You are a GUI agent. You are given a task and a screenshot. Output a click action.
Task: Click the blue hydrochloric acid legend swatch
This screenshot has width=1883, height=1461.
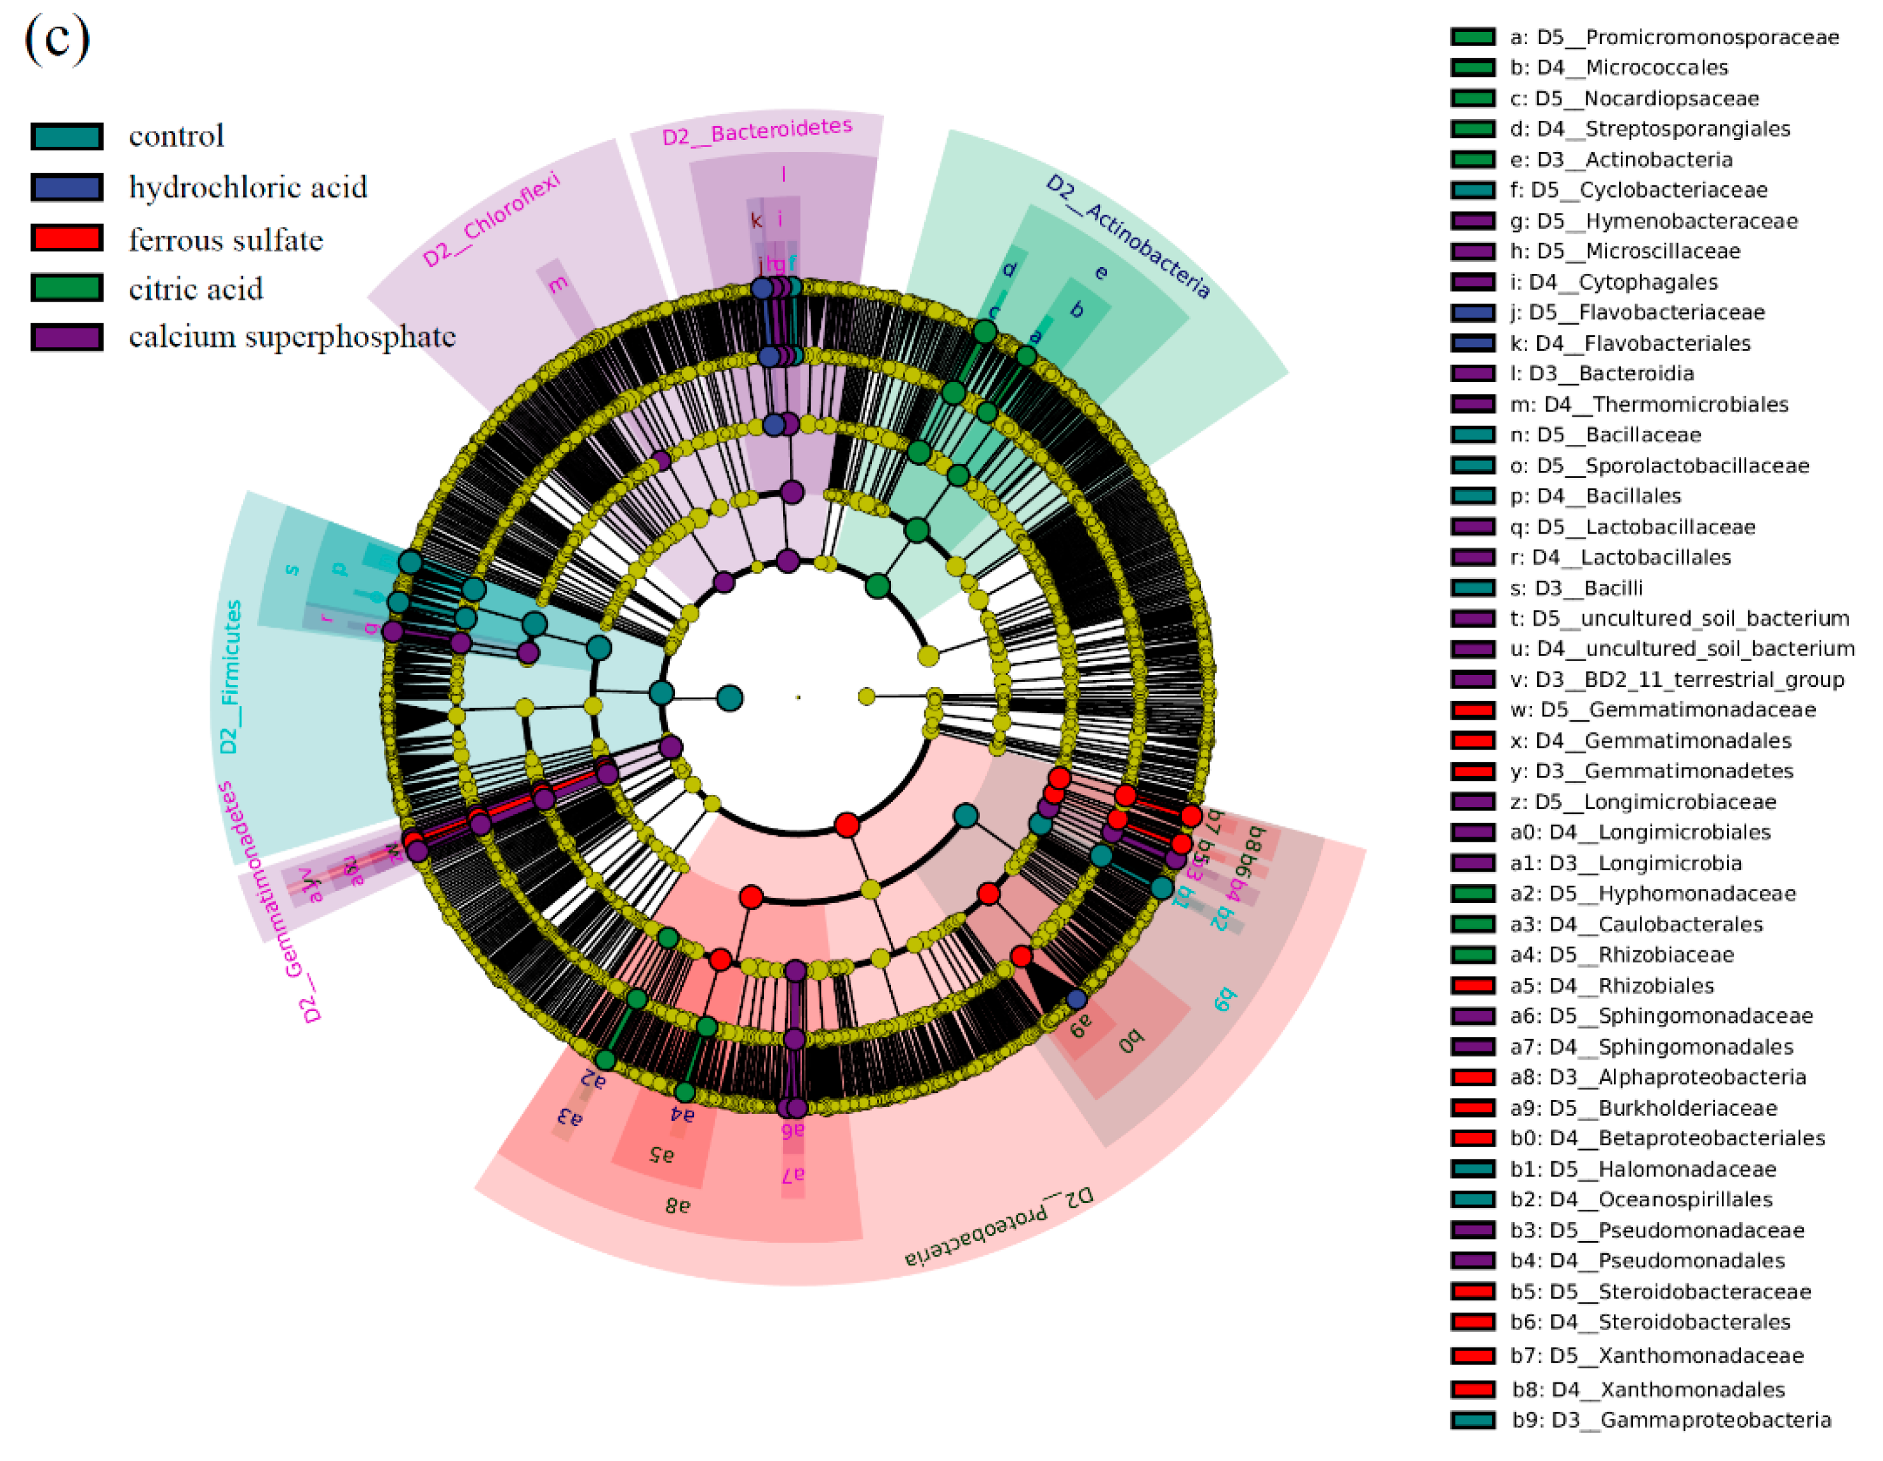pos(66,187)
